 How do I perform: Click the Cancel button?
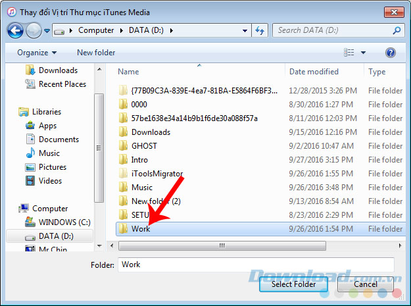coord(366,284)
